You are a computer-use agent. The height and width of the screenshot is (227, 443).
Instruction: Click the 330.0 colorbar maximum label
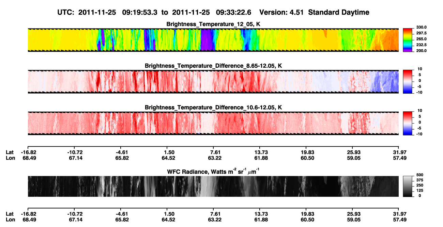tap(421, 27)
